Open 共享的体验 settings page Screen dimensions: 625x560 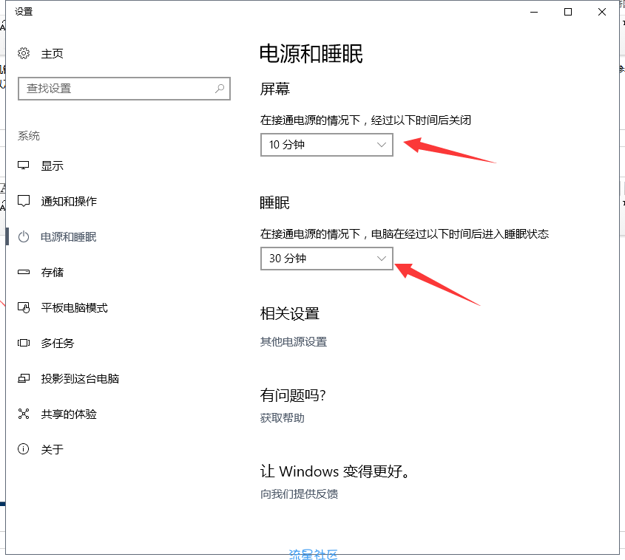click(x=69, y=414)
